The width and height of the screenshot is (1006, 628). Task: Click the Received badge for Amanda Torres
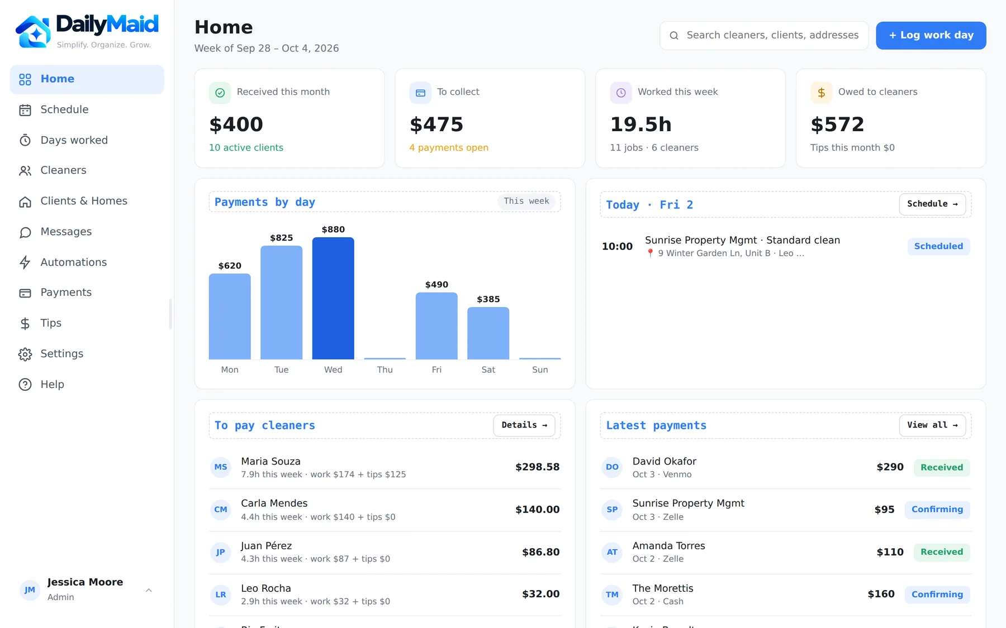(942, 552)
